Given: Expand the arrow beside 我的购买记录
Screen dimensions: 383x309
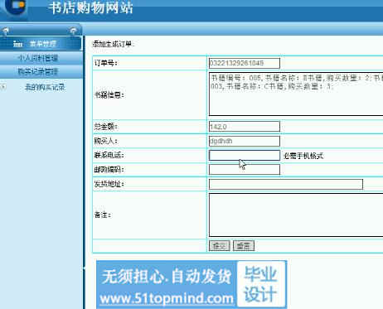Looking at the screenshot, I should [x=3, y=87].
